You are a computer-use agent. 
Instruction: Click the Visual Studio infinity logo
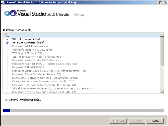click(11, 14)
